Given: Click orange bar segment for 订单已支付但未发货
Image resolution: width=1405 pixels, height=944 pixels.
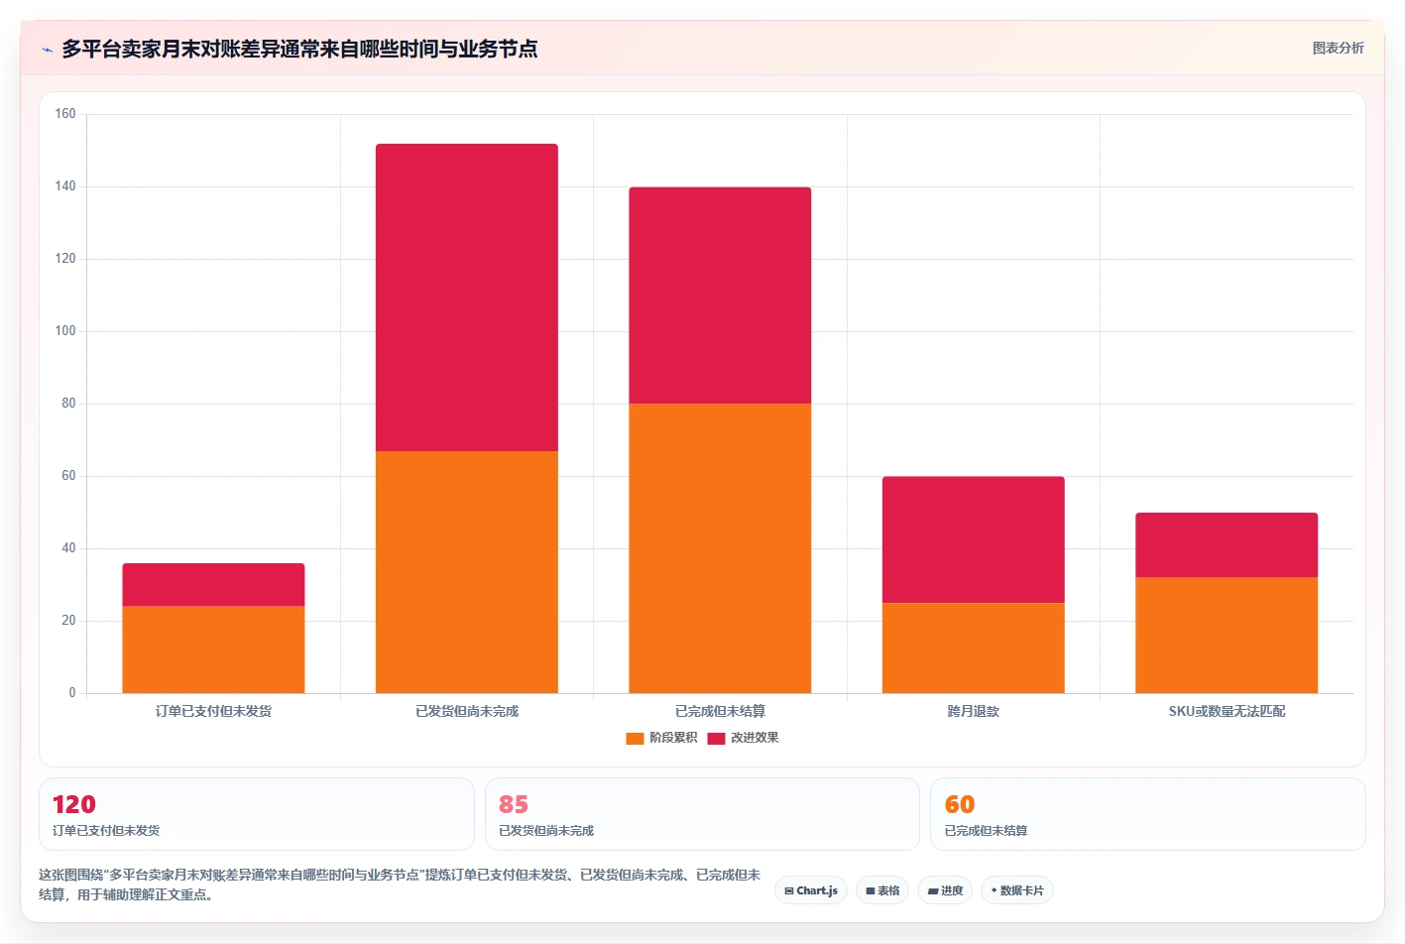Looking at the screenshot, I should [213, 649].
